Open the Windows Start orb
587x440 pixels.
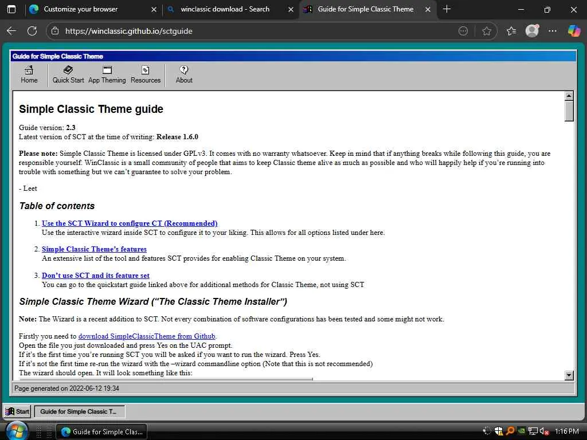click(x=16, y=430)
